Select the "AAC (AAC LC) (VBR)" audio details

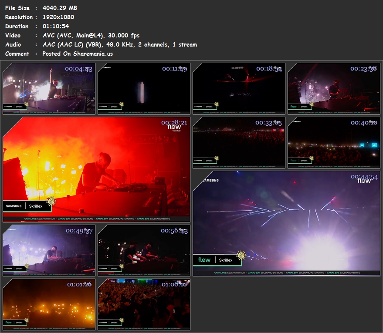click(120, 45)
